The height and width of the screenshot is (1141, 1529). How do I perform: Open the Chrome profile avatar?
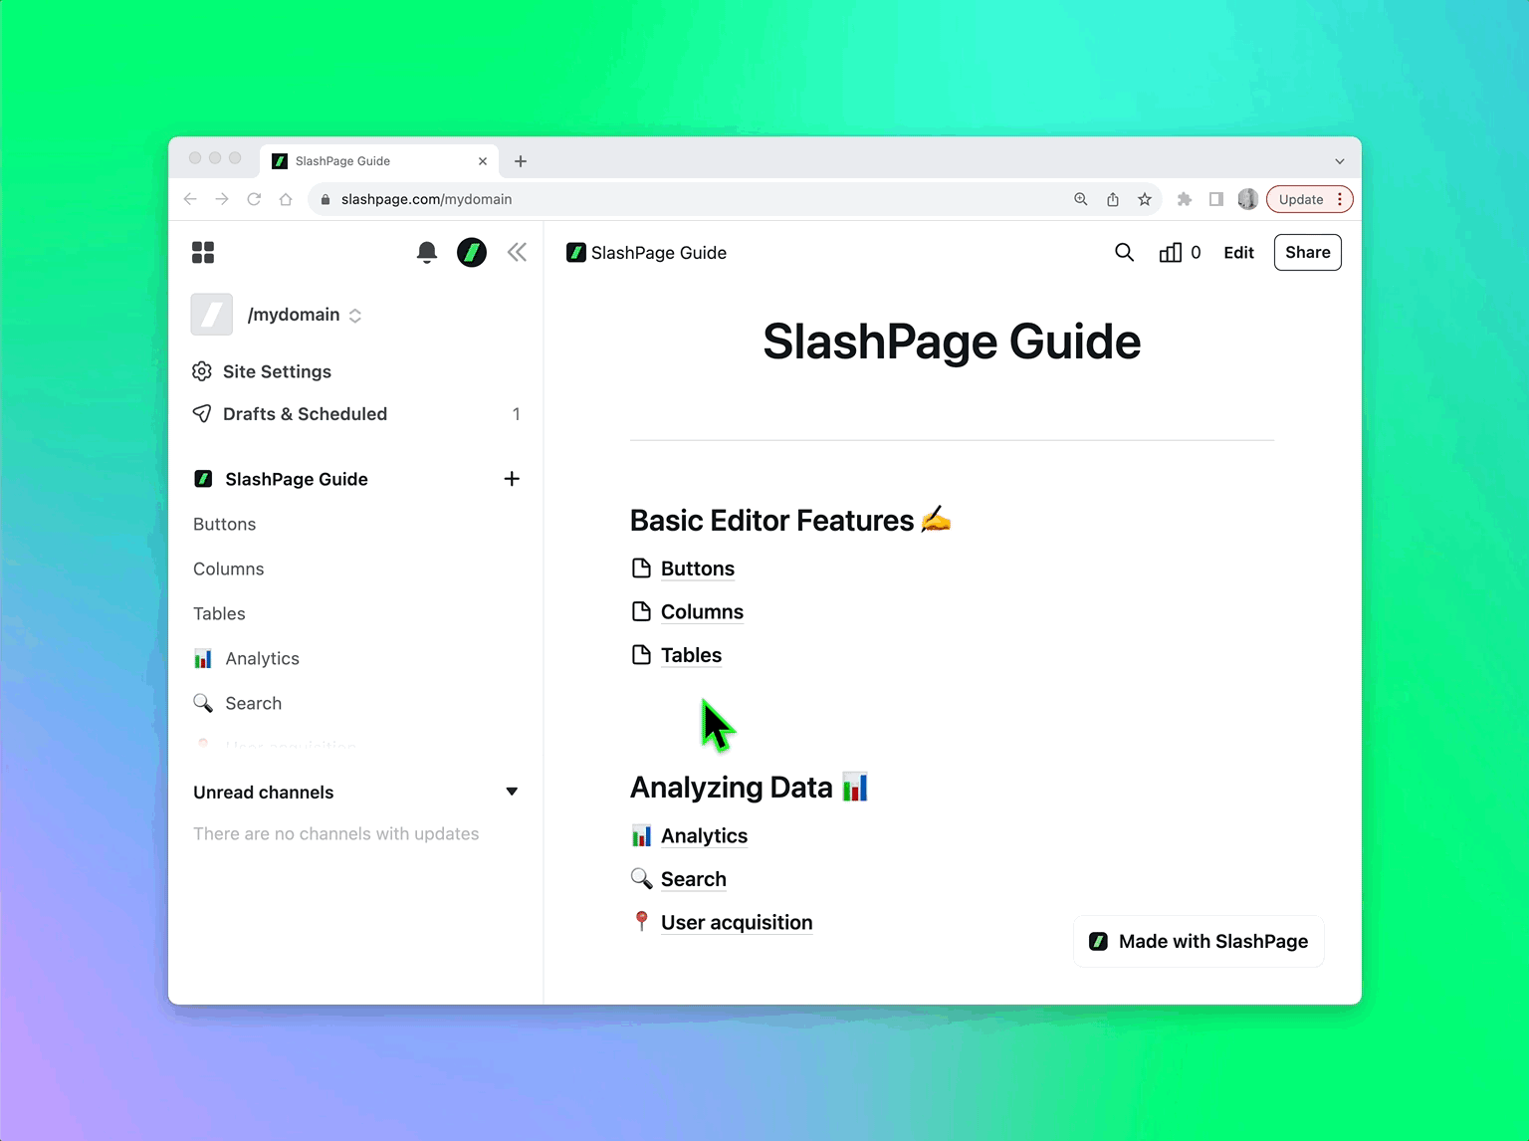pyautogui.click(x=1248, y=199)
